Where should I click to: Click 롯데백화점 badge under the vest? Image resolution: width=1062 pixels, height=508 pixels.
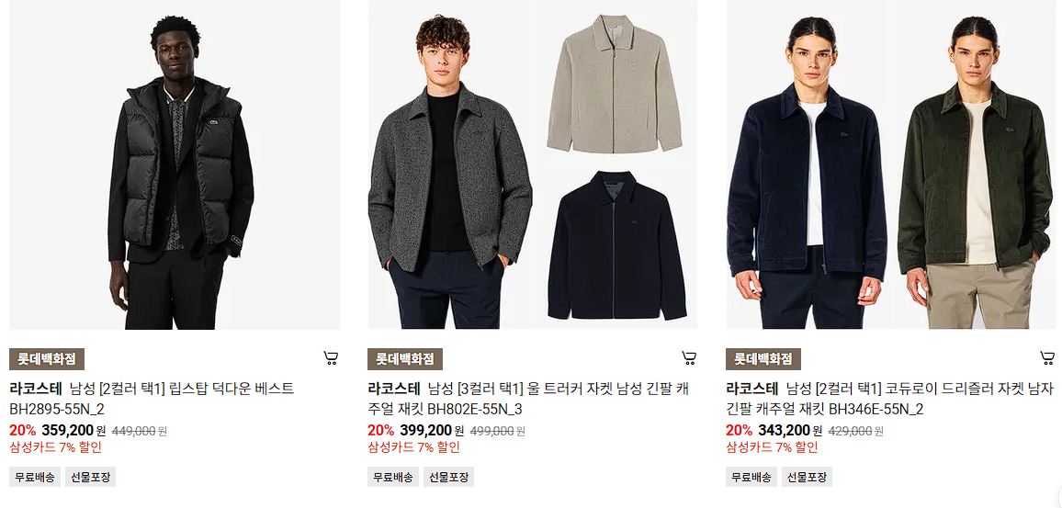[47, 359]
